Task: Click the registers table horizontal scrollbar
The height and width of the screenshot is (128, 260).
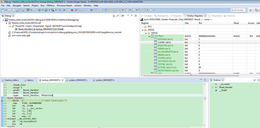Action: pyautogui.click(x=191, y=75)
